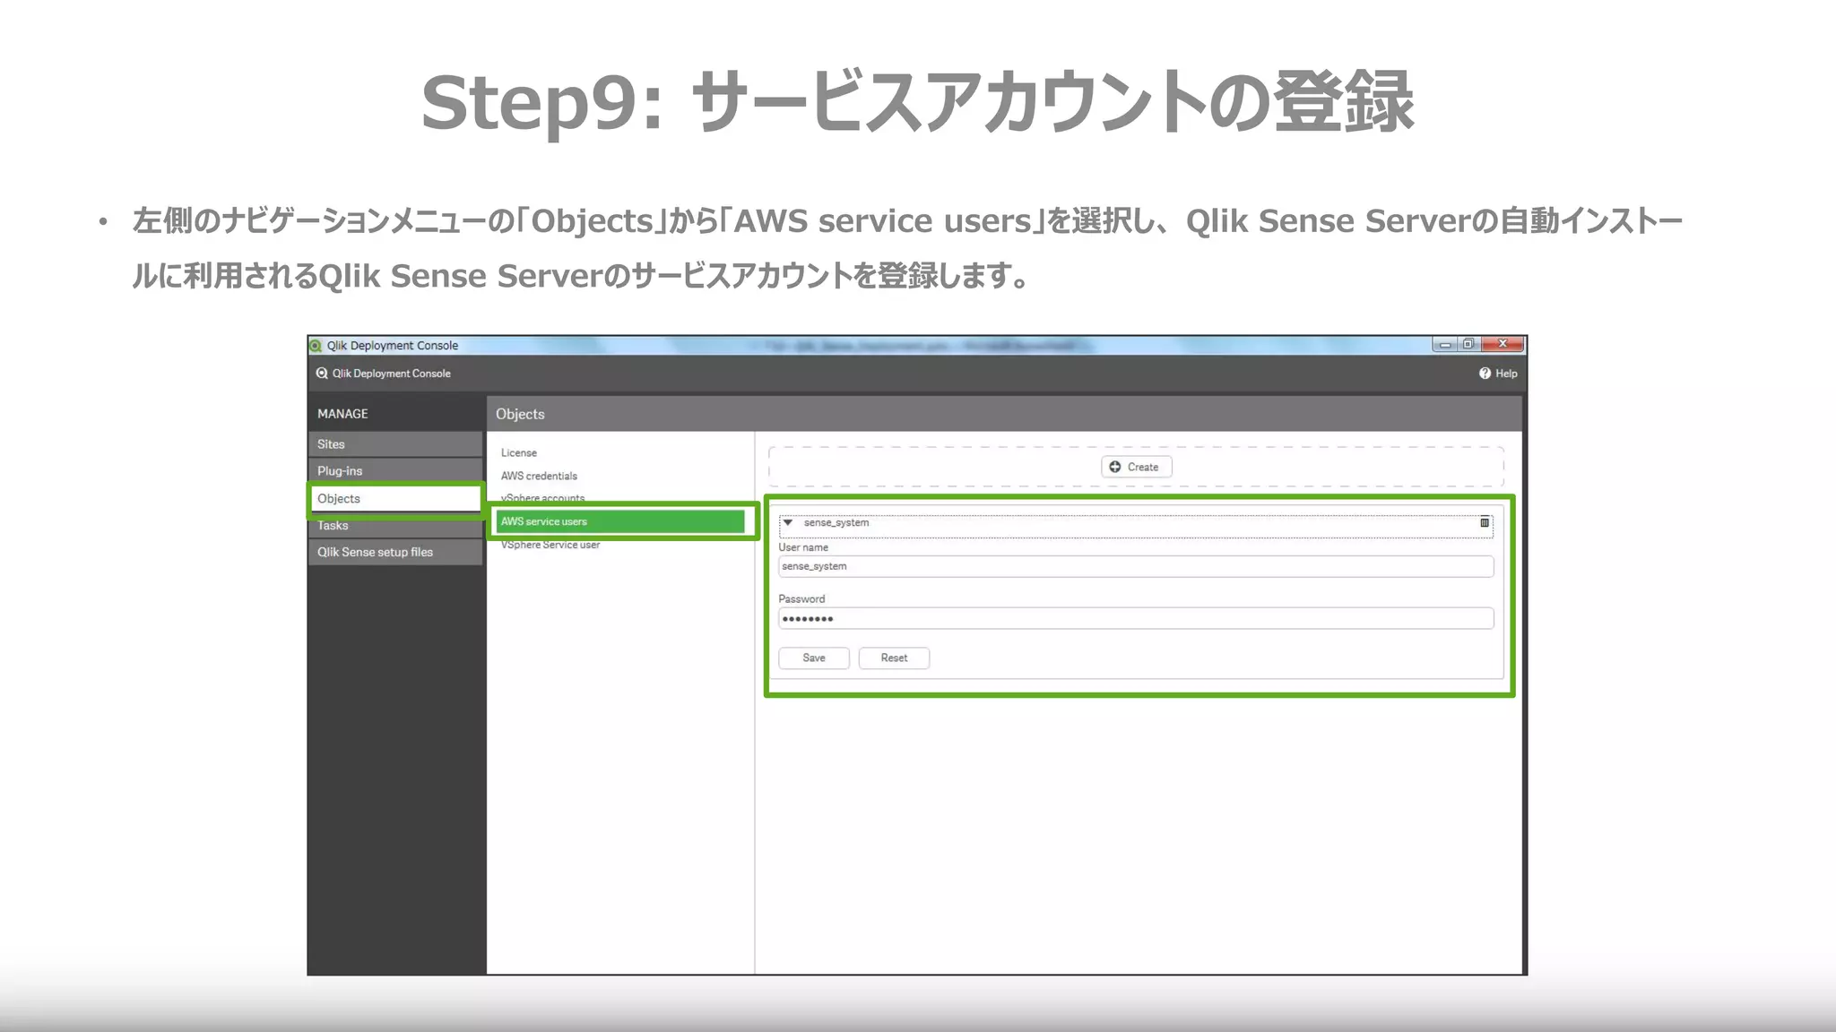Open the Plug-ins section
The image size is (1836, 1032).
395,471
